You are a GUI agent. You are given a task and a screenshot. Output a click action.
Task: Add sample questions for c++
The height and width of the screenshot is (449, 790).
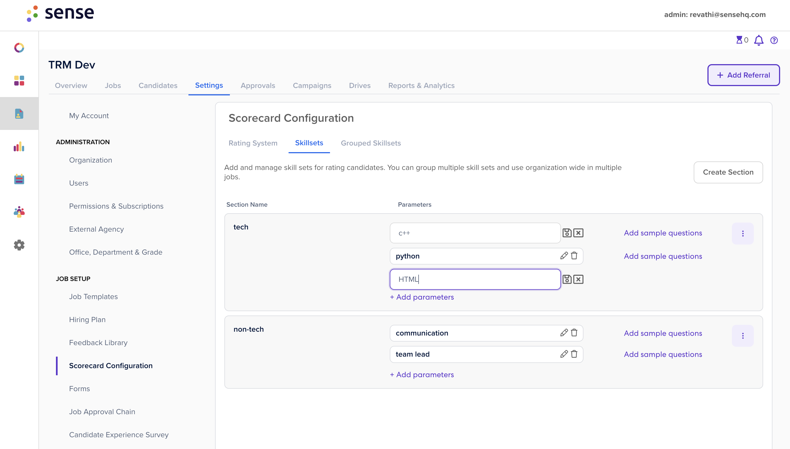[663, 233]
